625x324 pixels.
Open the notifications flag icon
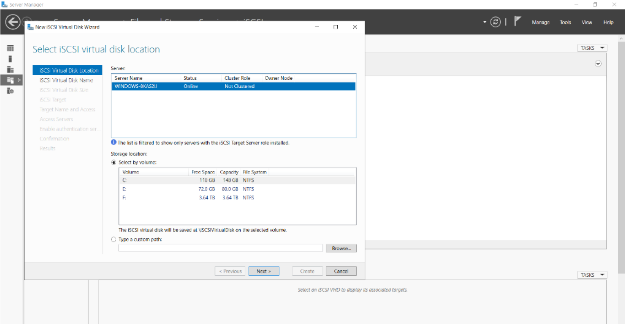517,22
